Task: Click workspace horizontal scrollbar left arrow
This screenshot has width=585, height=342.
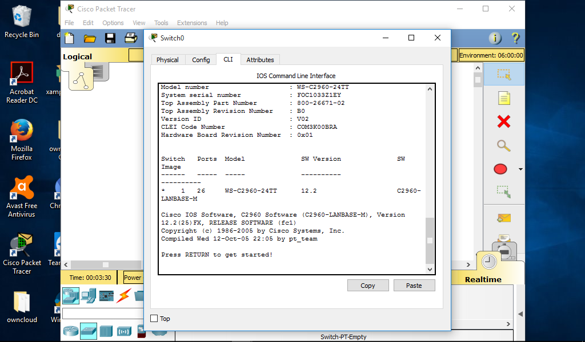Action: (x=66, y=264)
